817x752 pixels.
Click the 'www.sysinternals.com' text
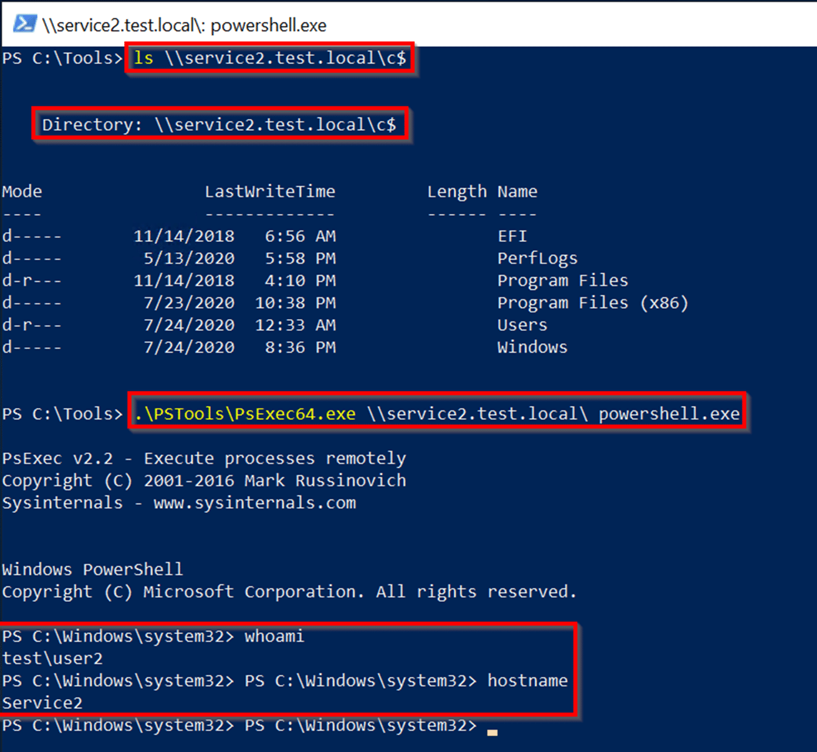tap(255, 503)
